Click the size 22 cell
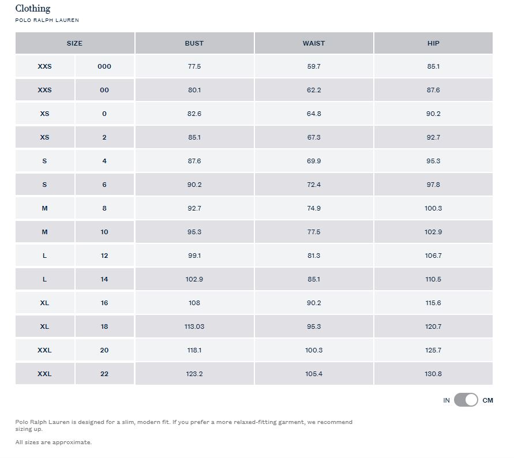Image resolution: width=514 pixels, height=458 pixels. 104,374
